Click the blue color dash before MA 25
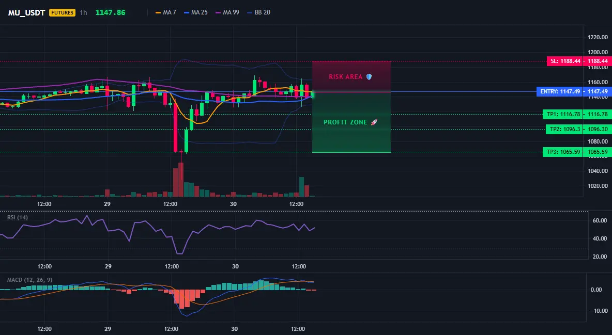Screen dimensions: 612x335 point(187,12)
